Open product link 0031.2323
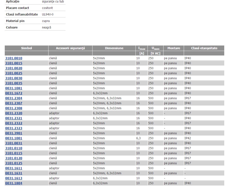 click(x=14, y=128)
